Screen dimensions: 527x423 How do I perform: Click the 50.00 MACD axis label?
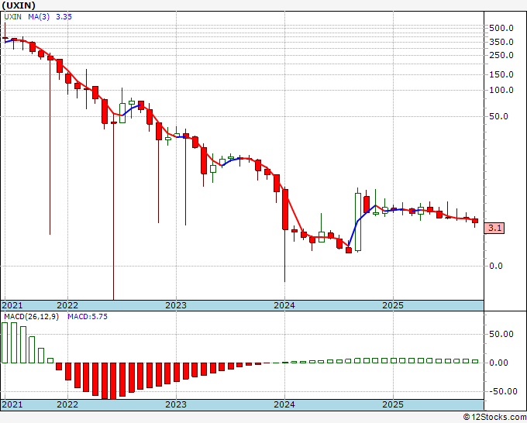pos(501,334)
